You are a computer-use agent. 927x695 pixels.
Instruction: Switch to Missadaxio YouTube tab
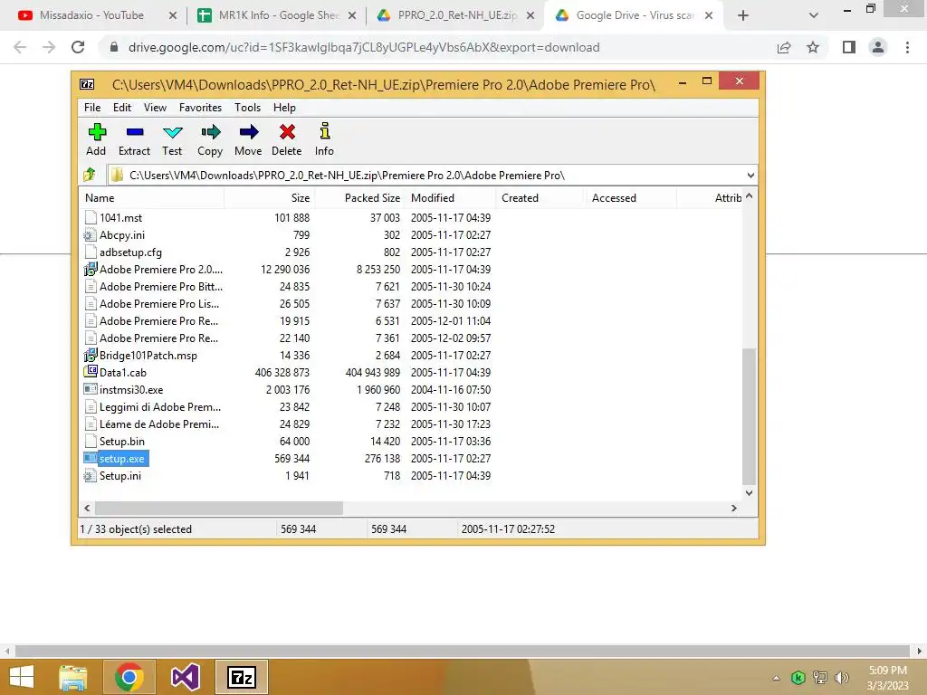(91, 15)
